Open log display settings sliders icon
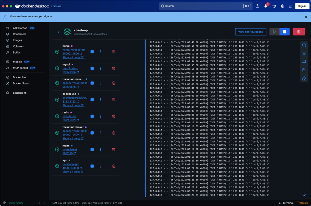This screenshot has width=311, height=206. 304,62
